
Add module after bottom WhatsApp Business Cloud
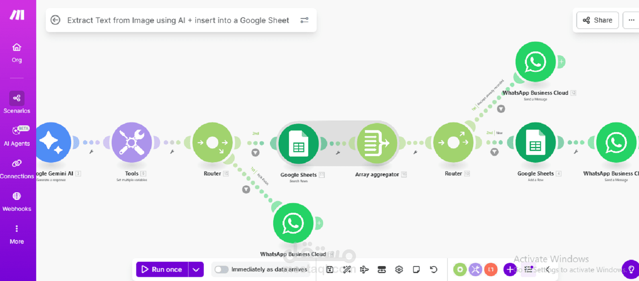click(319, 223)
